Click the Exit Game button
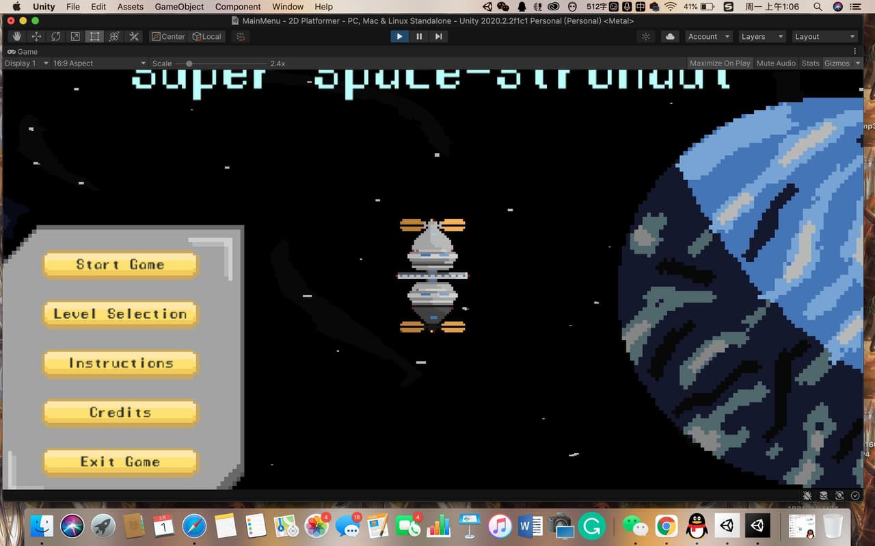Viewport: 875px width, 546px height. click(x=120, y=462)
